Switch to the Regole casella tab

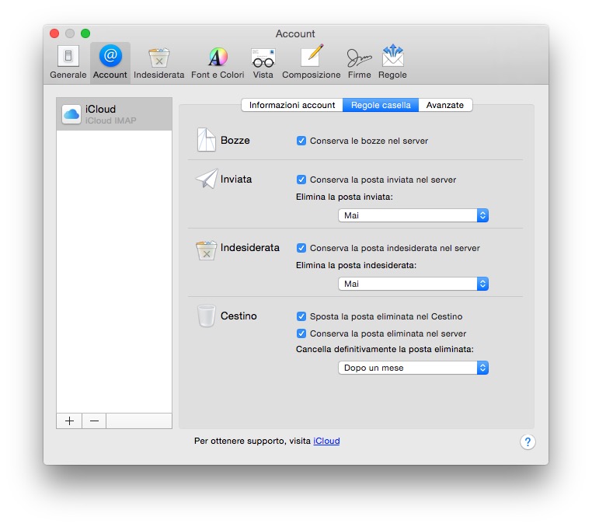pyautogui.click(x=381, y=105)
